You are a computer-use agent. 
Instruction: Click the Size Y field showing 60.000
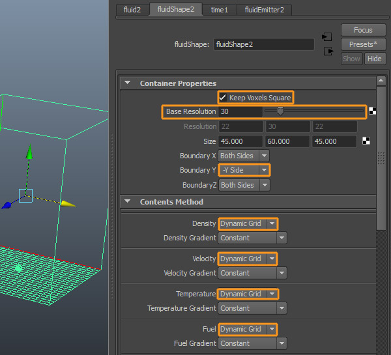(287, 141)
